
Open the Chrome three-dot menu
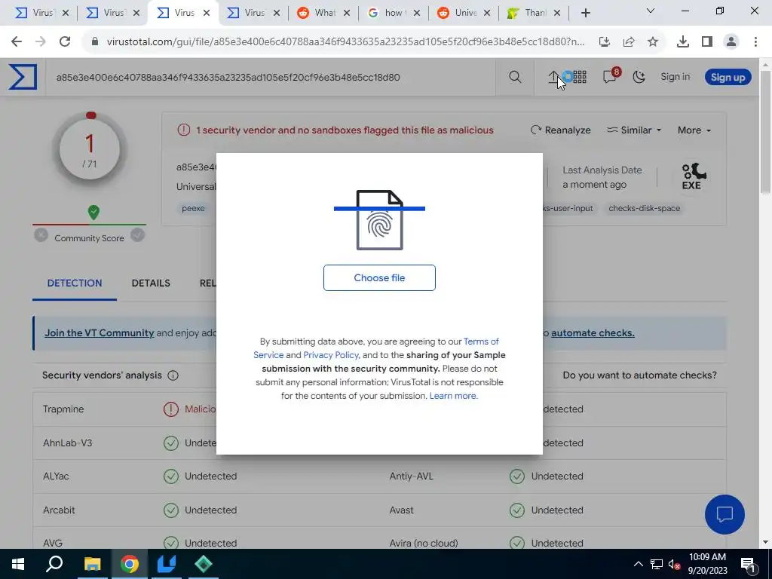click(x=755, y=42)
